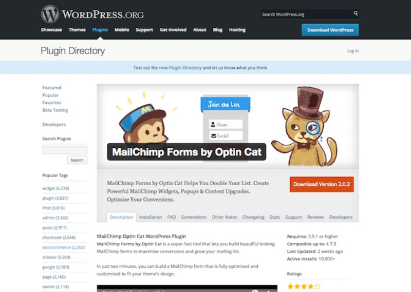411x292 pixels.
Task: Click the Log In link
Action: coord(352,51)
